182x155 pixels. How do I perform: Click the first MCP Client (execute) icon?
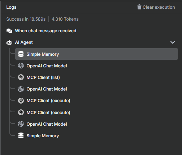21,101
